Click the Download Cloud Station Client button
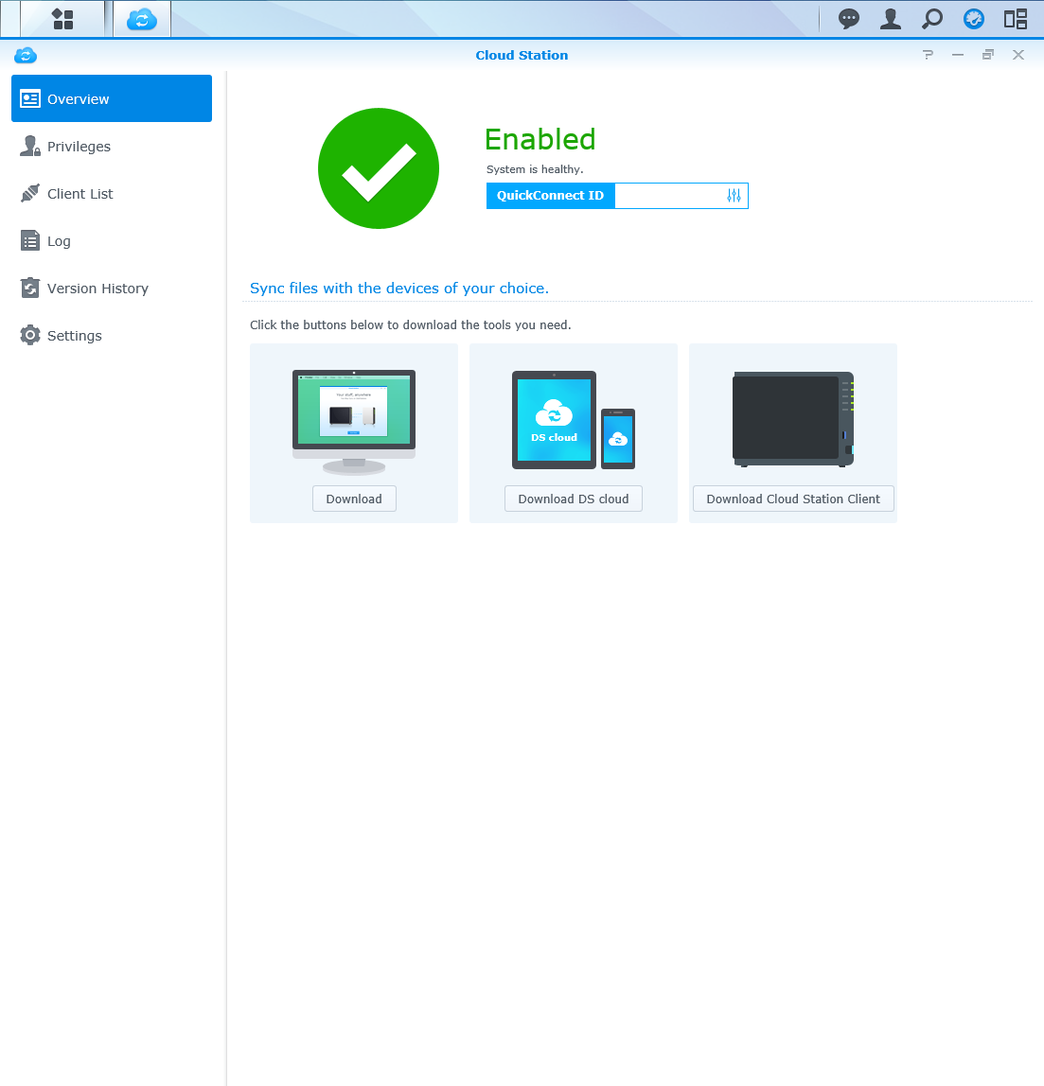The width and height of the screenshot is (1044, 1086). click(793, 499)
